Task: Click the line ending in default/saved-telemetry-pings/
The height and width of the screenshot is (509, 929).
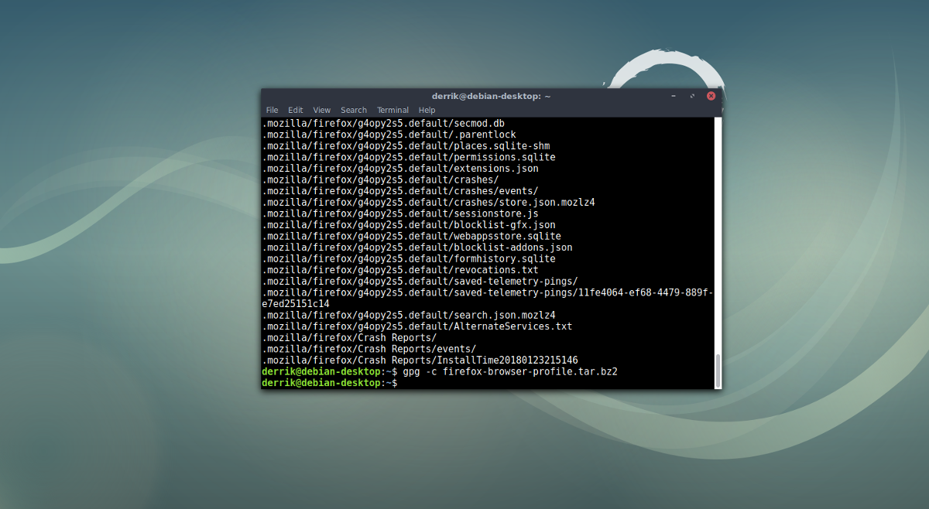Action: (x=420, y=281)
